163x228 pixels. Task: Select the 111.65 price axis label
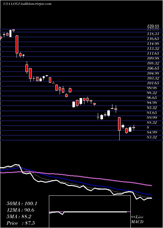click(153, 53)
